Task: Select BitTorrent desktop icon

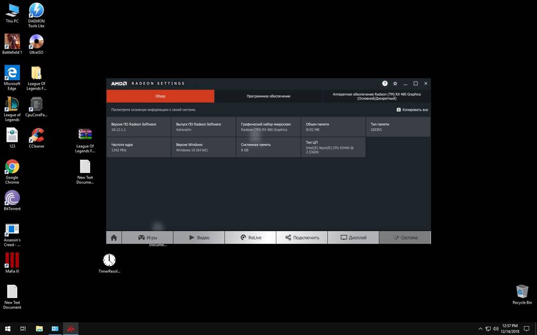Action: click(x=12, y=200)
